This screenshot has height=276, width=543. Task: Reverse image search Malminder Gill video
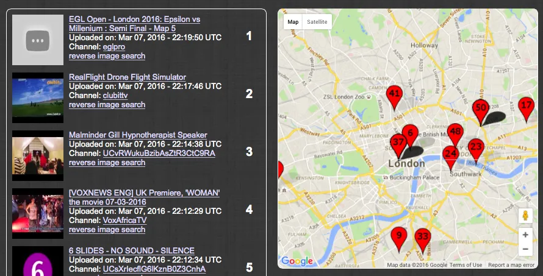[x=107, y=163]
